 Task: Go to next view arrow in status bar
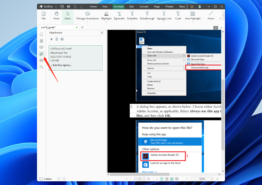pyautogui.click(x=64, y=179)
